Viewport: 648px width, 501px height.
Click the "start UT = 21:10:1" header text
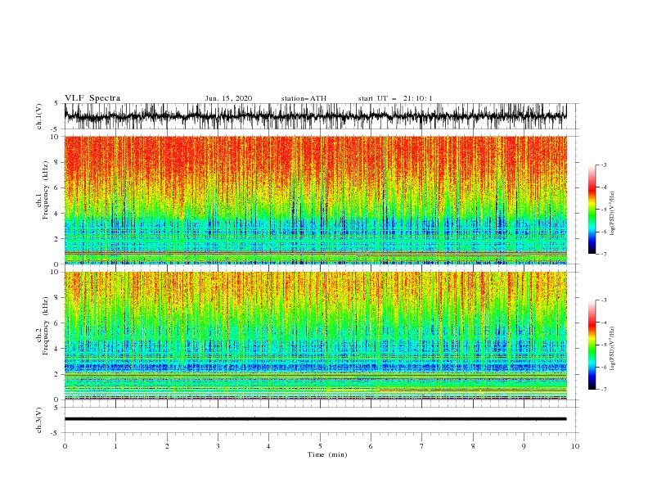395,98
